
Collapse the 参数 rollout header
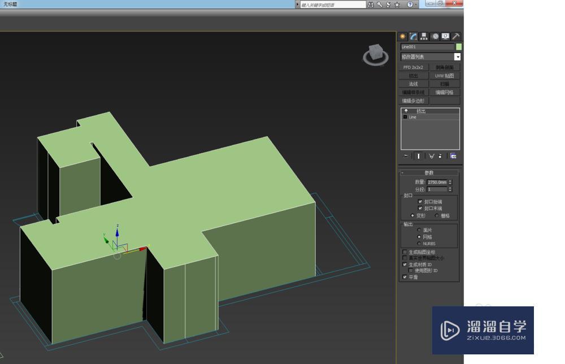pos(429,172)
